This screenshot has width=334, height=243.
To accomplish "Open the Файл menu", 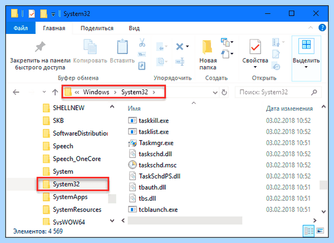I will coord(21,28).
